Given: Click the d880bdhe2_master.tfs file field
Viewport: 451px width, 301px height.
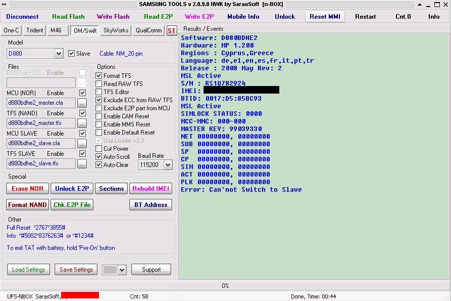Looking at the screenshot, I should point(41,123).
